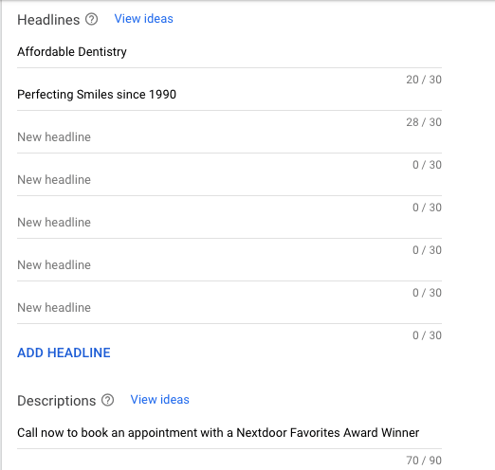Screen dimensions: 495x470
Task: Click the Descriptions section title
Action: (56, 401)
